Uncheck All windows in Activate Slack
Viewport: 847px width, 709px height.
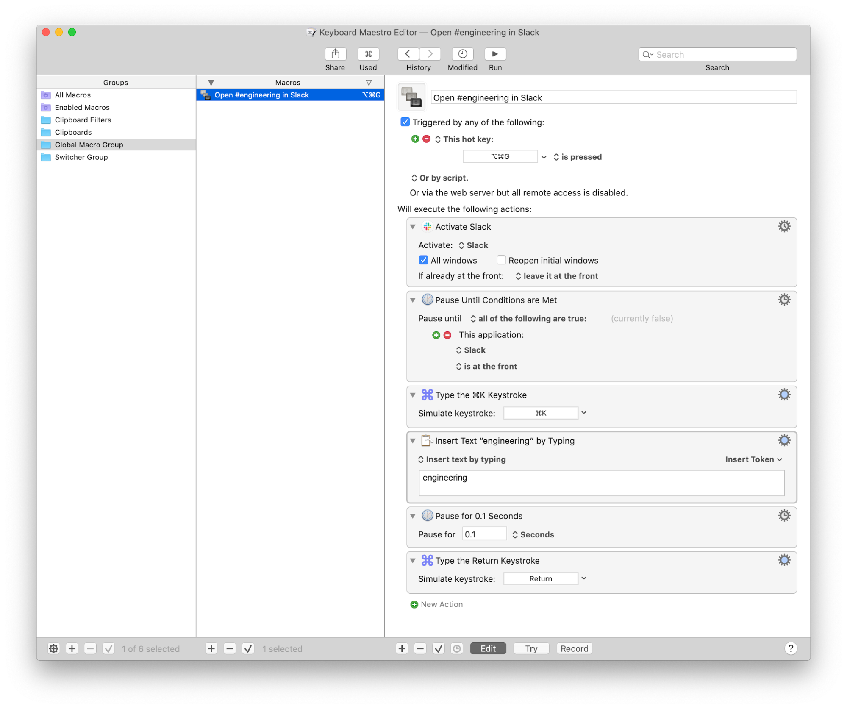click(x=423, y=260)
